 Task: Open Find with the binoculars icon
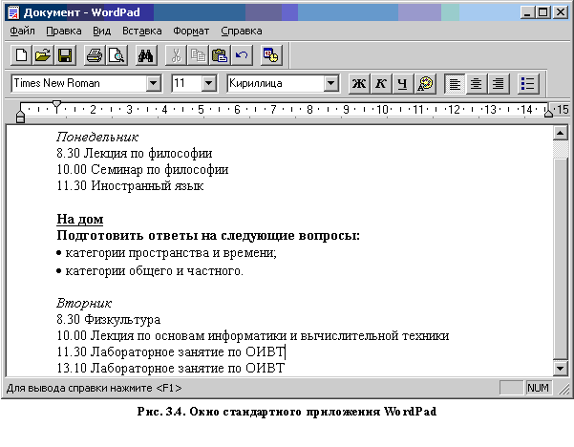pyautogui.click(x=146, y=55)
